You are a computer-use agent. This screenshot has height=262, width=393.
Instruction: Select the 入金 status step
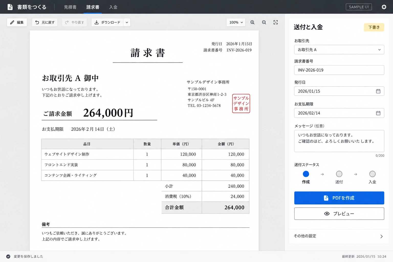(372, 177)
